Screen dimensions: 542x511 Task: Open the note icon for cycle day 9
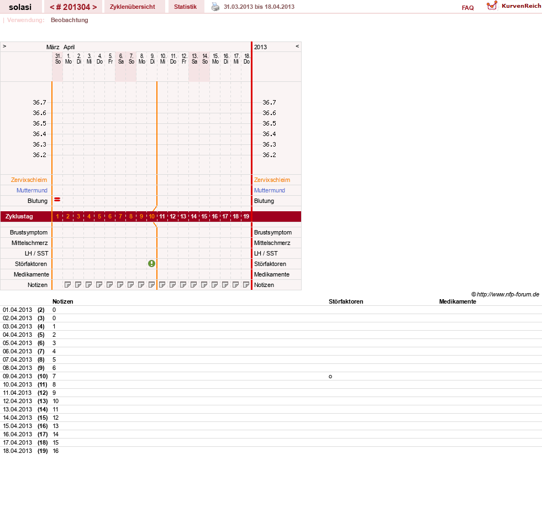pyautogui.click(x=141, y=285)
